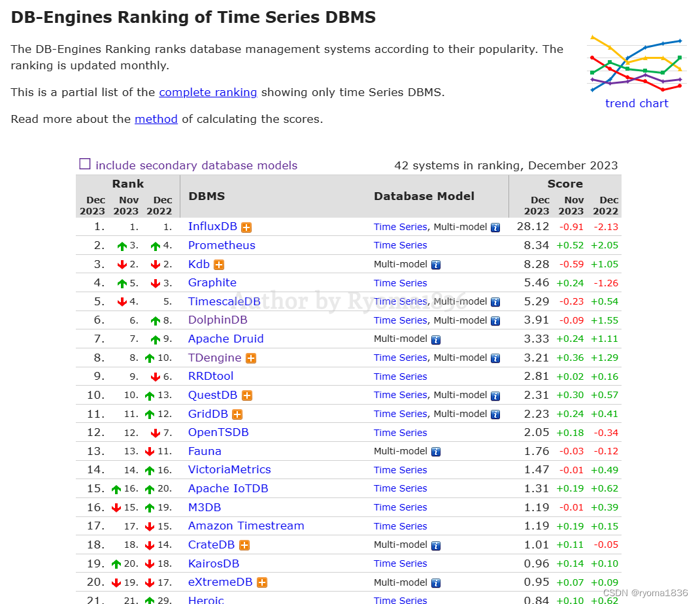The height and width of the screenshot is (604, 698).
Task: Open the TimescaleDB system page
Action: point(224,301)
